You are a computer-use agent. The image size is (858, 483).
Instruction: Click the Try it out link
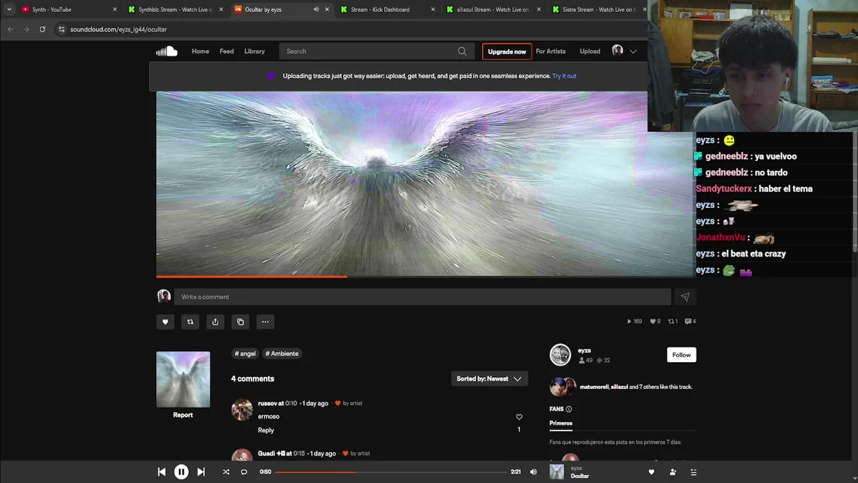564,76
